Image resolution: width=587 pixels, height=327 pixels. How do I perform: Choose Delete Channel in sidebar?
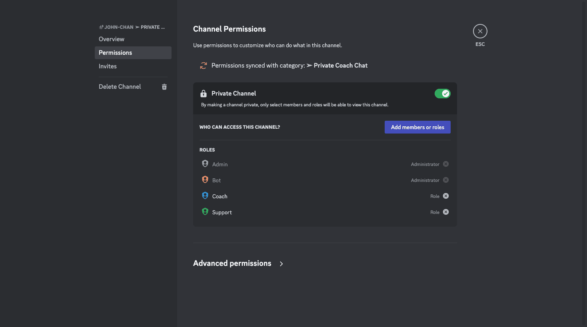[133, 87]
